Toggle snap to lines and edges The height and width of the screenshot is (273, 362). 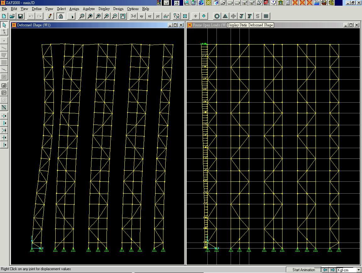(x=4, y=145)
